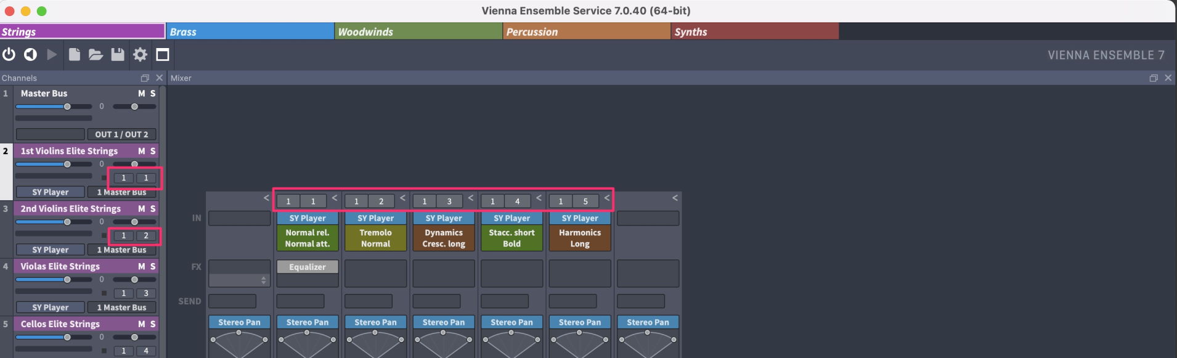Click the empty input field left of OUT 1 / OUT 2
Image resolution: width=1177 pixels, height=358 pixels.
click(51, 134)
